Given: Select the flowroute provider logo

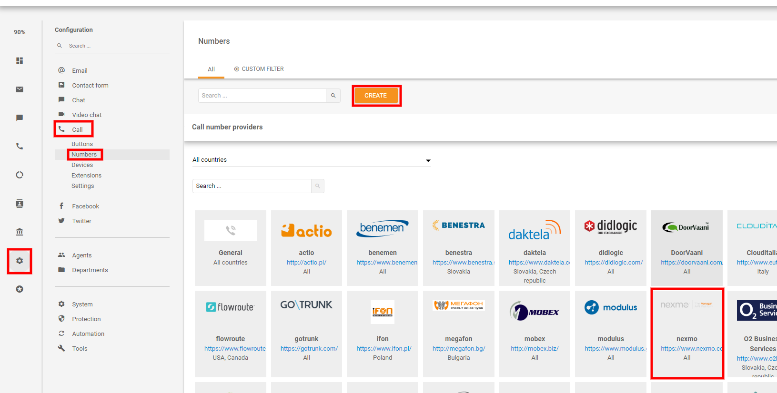Looking at the screenshot, I should 231,307.
